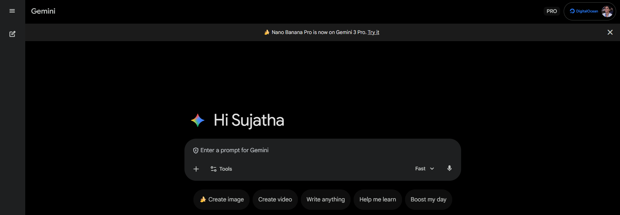
Task: Click the Gemini title in the header
Action: (x=43, y=11)
